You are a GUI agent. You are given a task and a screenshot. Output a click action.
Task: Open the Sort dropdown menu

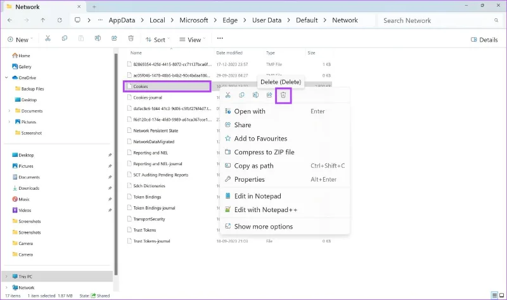click(157, 40)
